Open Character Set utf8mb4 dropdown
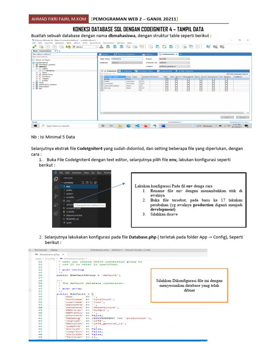Image resolution: width=258 pixels, height=344 pixels. pos(174,62)
